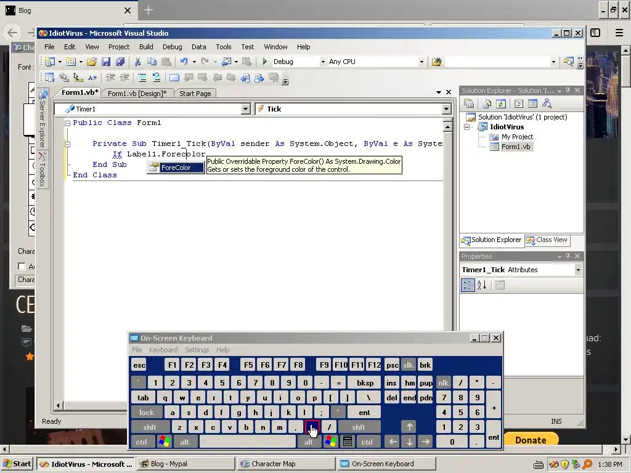Screen dimensions: 631x473
Task: Open the Timer1 class name dropdown
Action: click(245, 109)
